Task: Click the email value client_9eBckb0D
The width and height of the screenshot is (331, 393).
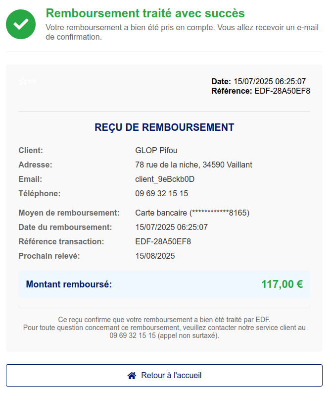Action: pyautogui.click(x=165, y=179)
